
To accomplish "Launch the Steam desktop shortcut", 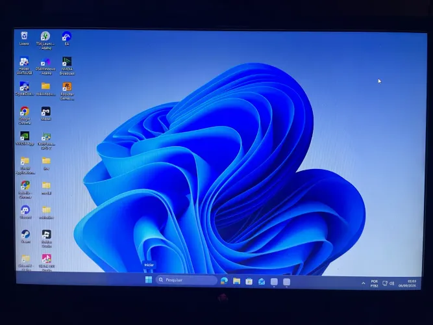I will tap(26, 237).
